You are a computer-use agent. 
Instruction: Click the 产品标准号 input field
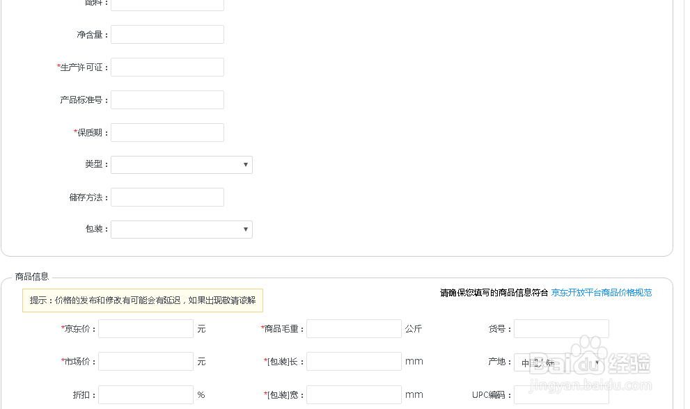click(167, 99)
